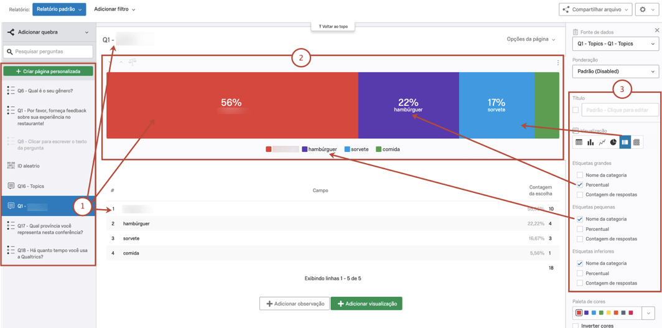Click the Padrão - Clique para editar title field
Screen dimensions: 662x328
pyautogui.click(x=620, y=110)
